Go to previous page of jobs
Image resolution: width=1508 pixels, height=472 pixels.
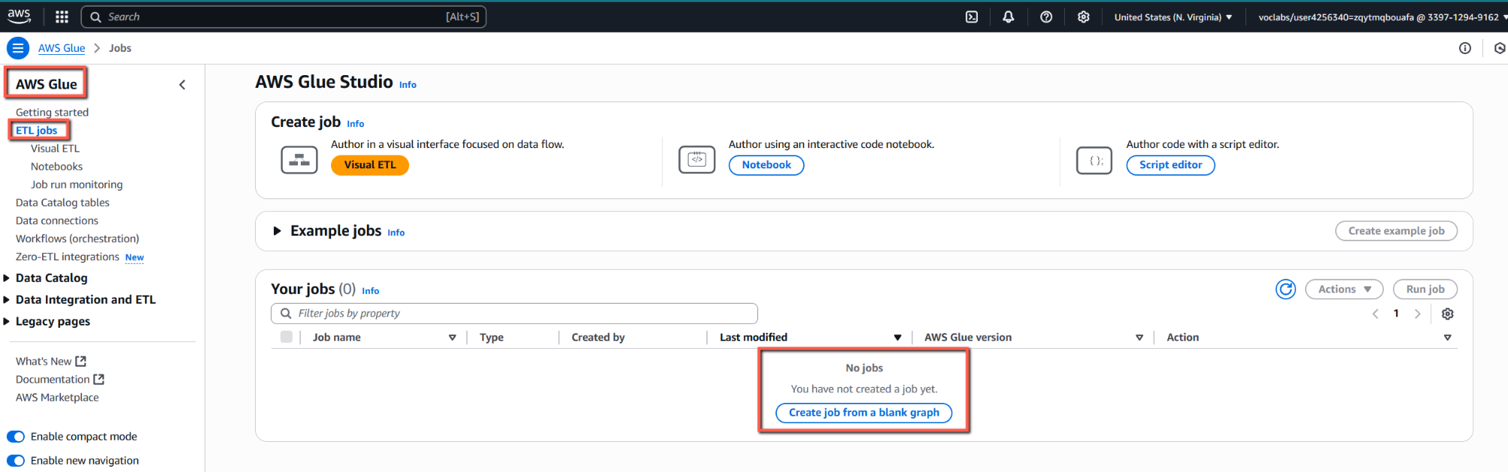1376,313
